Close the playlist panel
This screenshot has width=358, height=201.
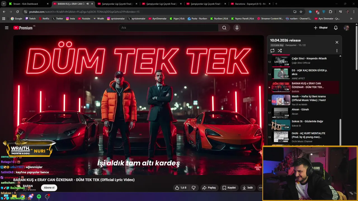(337, 42)
